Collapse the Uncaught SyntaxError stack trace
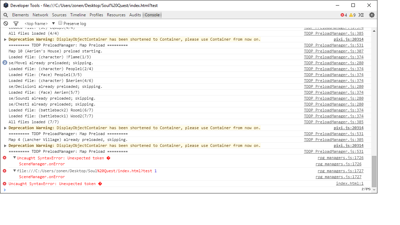This screenshot has width=400, height=225. tap(15, 158)
